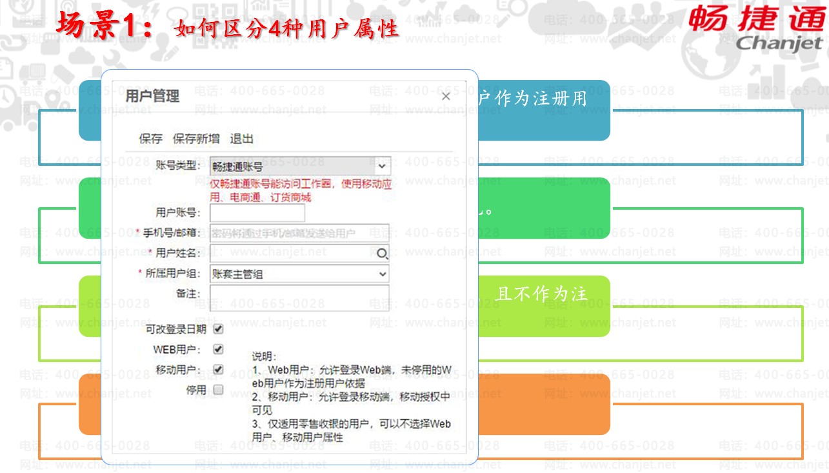
Task: Click the 保存新增 button
Action: [x=196, y=139]
